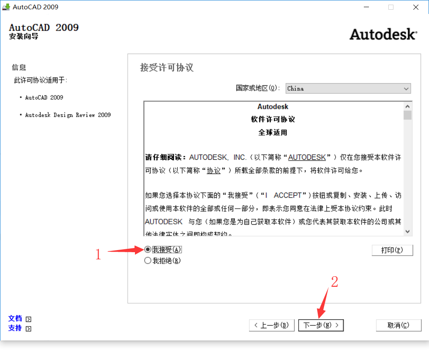
Task: Click the 软件许可协议 heading in license text box
Action: click(x=273, y=120)
